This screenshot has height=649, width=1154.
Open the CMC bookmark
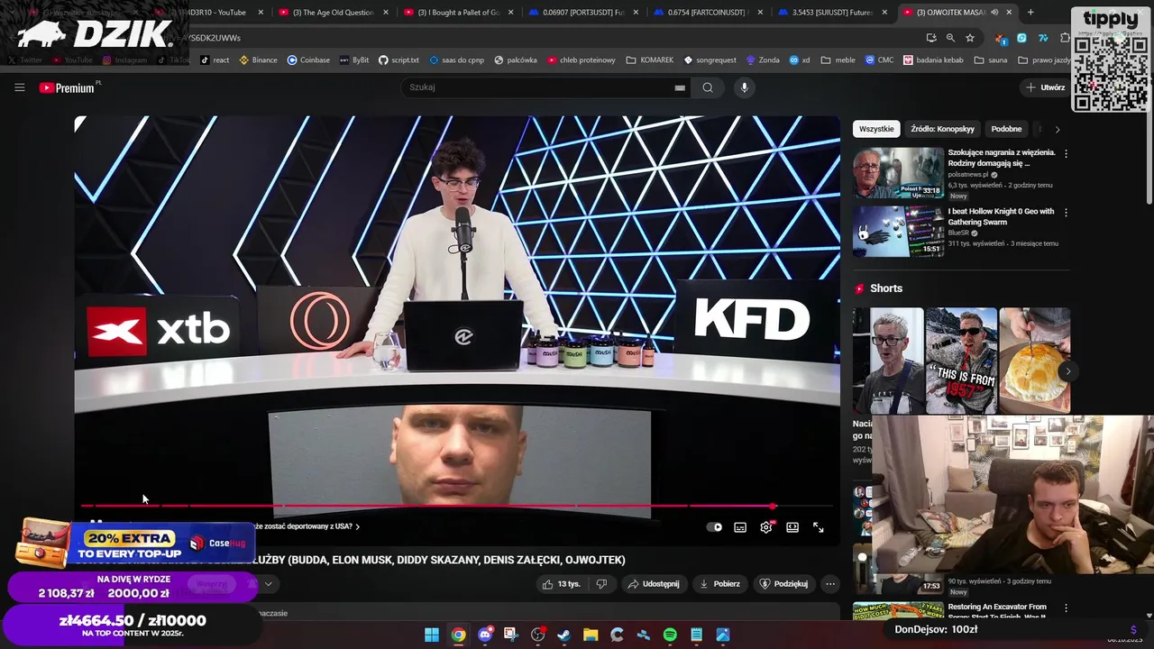click(879, 60)
